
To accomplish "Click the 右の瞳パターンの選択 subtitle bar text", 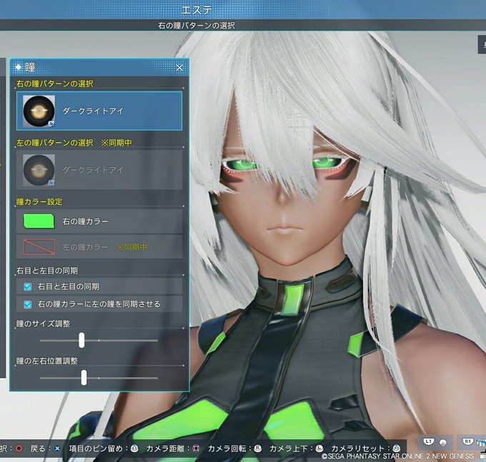I will (197, 26).
